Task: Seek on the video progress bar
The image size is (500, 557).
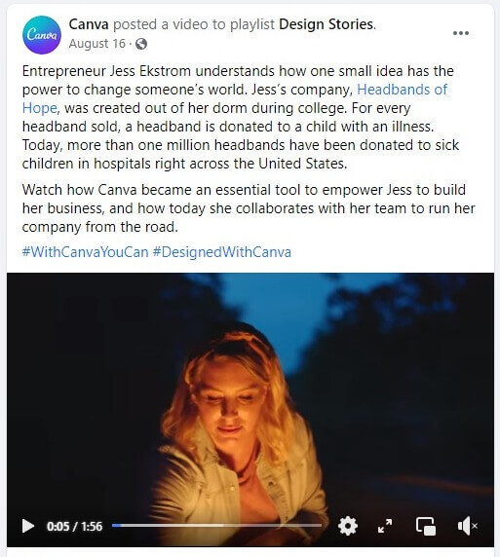Action: pyautogui.click(x=216, y=526)
